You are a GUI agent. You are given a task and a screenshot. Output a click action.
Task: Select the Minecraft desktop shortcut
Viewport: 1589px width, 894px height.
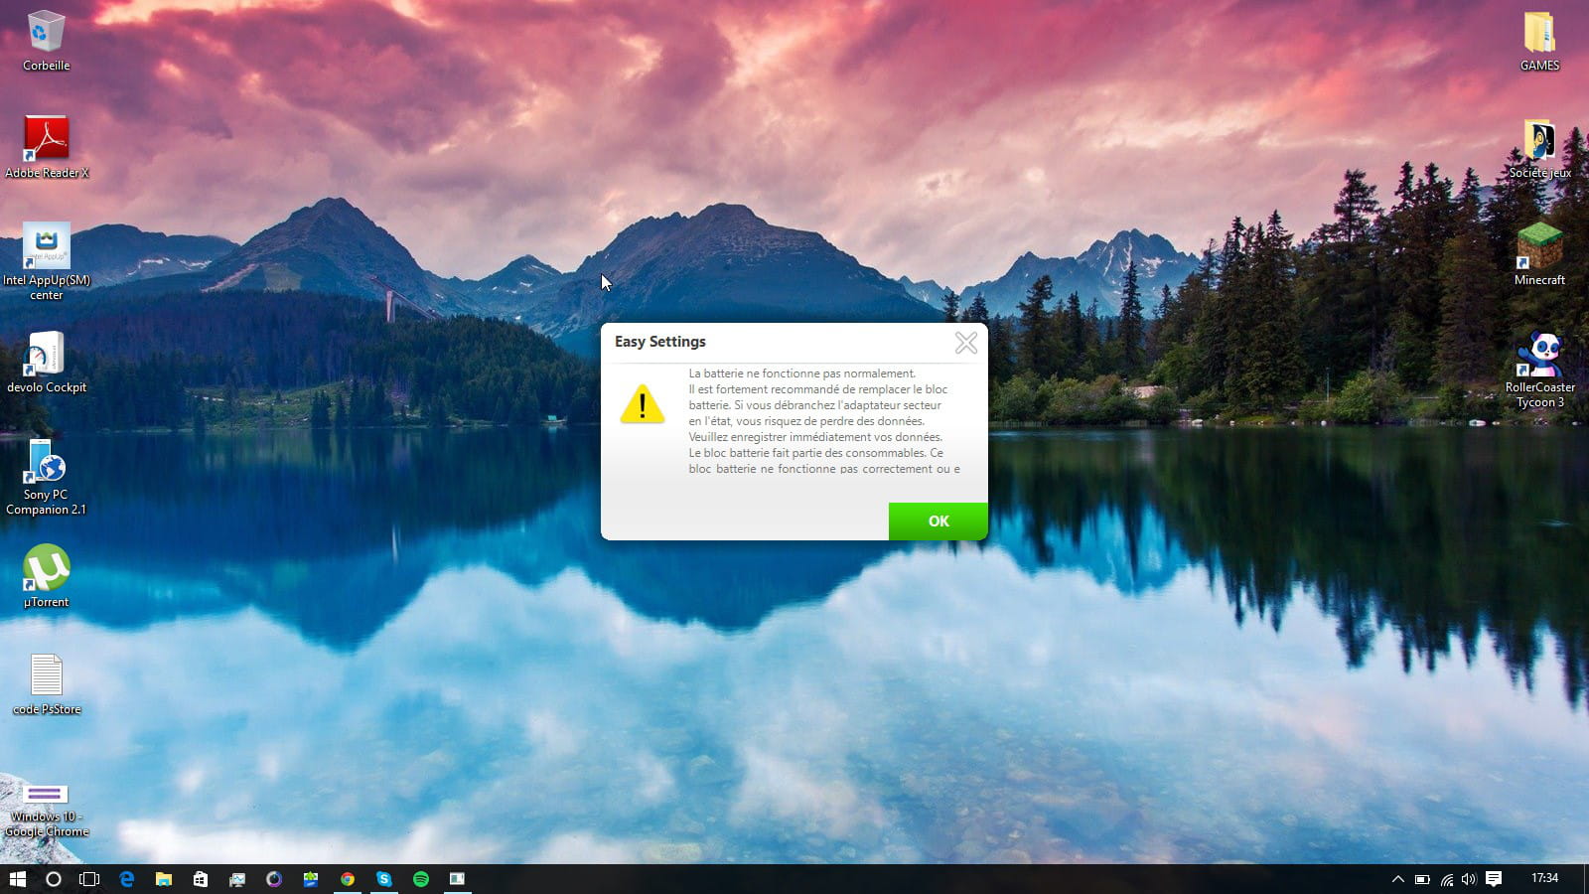[1539, 255]
